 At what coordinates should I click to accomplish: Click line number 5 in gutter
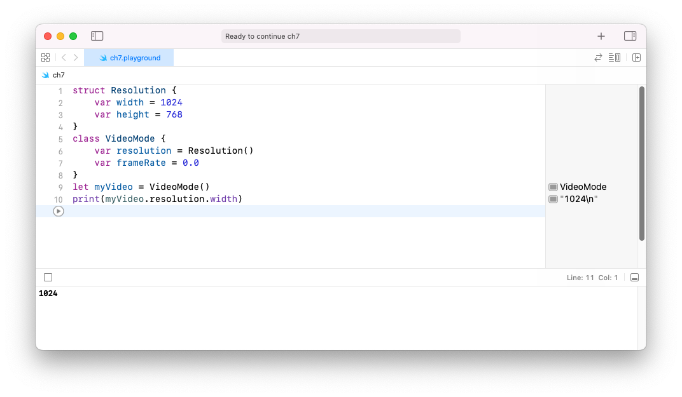(60, 140)
